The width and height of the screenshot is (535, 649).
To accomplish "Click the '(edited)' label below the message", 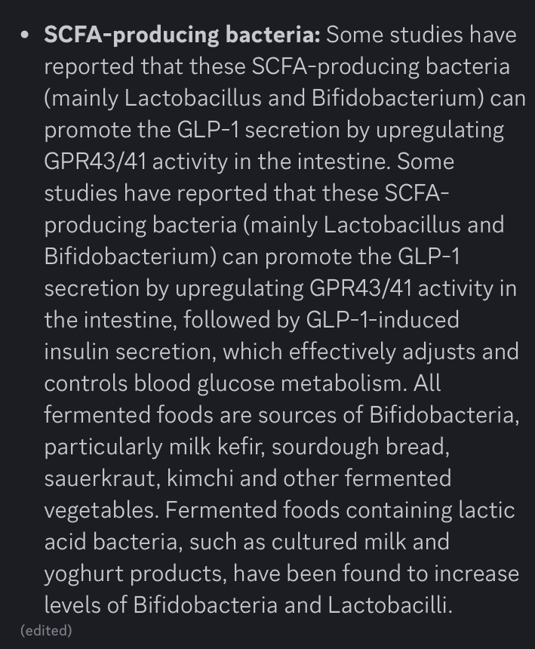I will tap(46, 630).
